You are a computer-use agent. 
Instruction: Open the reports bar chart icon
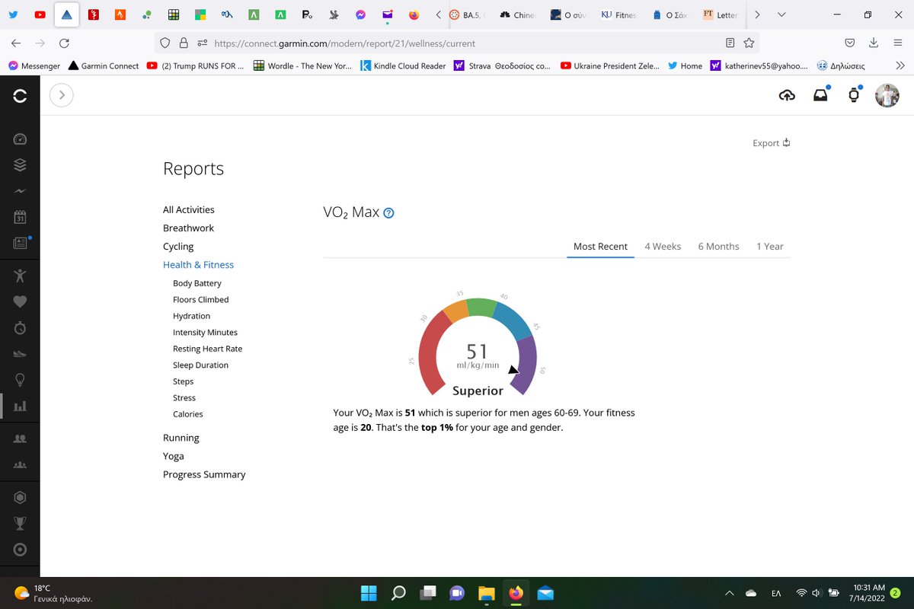(20, 406)
